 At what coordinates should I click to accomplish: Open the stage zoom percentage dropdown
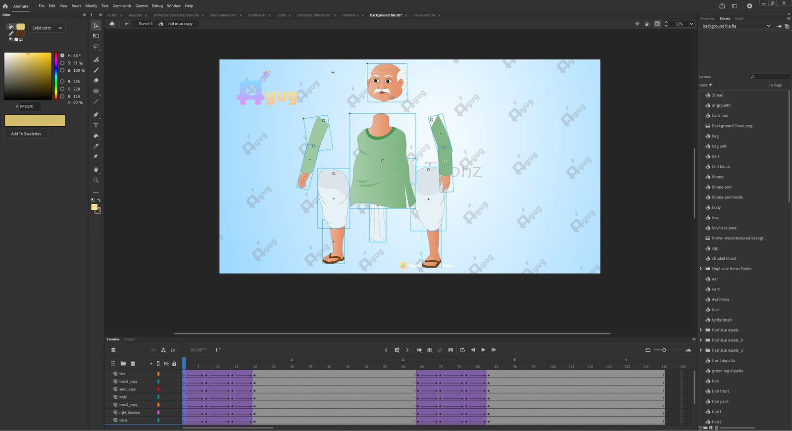point(692,24)
